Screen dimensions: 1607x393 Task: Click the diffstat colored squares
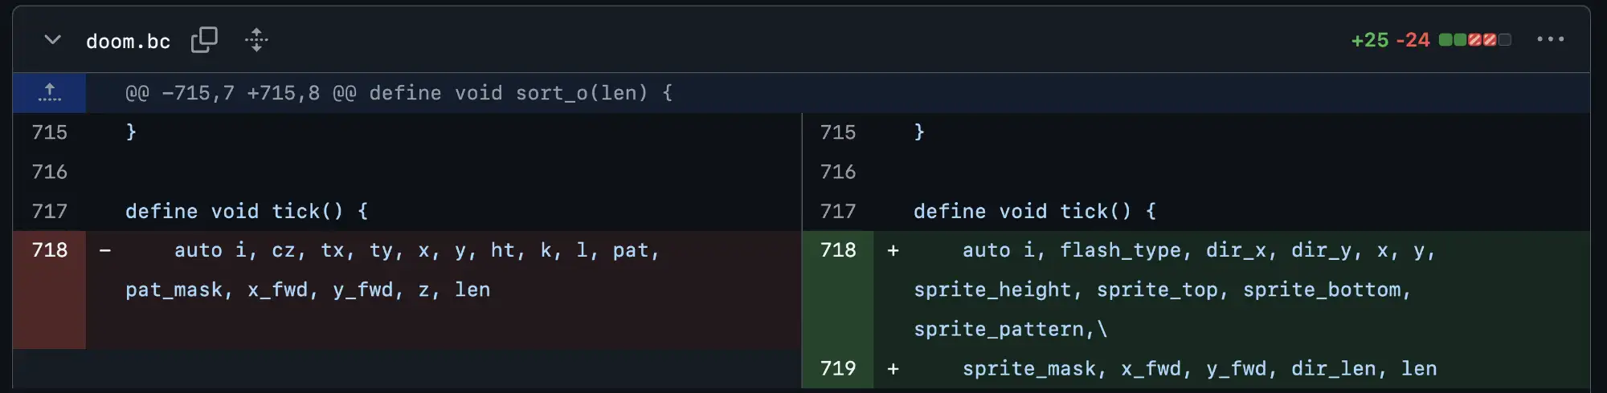pos(1475,40)
